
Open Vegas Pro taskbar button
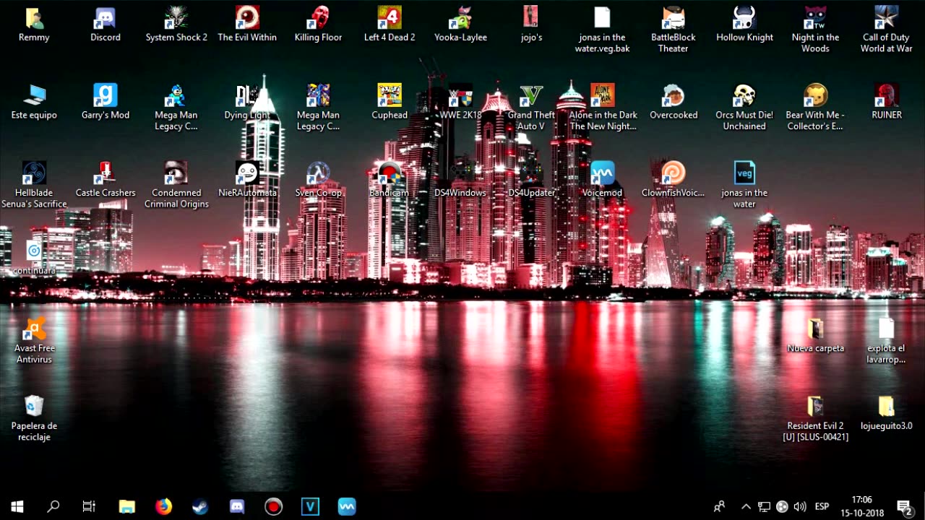(x=310, y=506)
